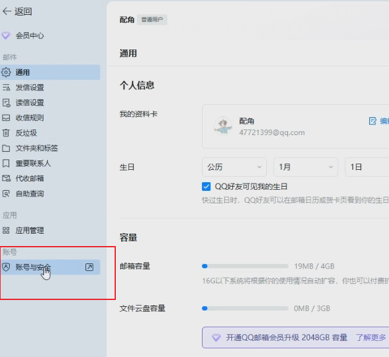
Task: Click 返回 to go back
Action: coord(23,11)
